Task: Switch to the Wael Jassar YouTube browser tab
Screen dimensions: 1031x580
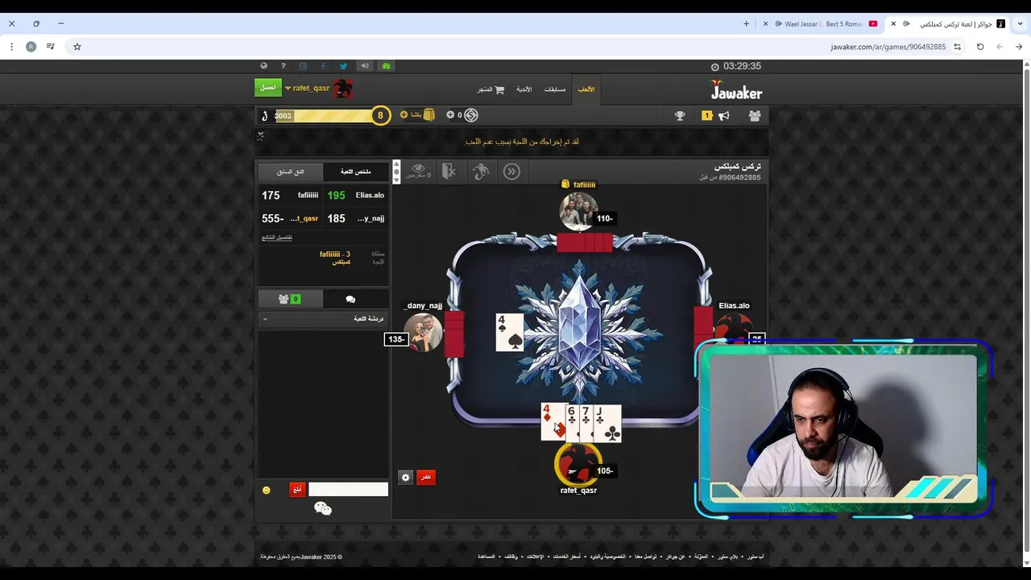Action: click(823, 24)
